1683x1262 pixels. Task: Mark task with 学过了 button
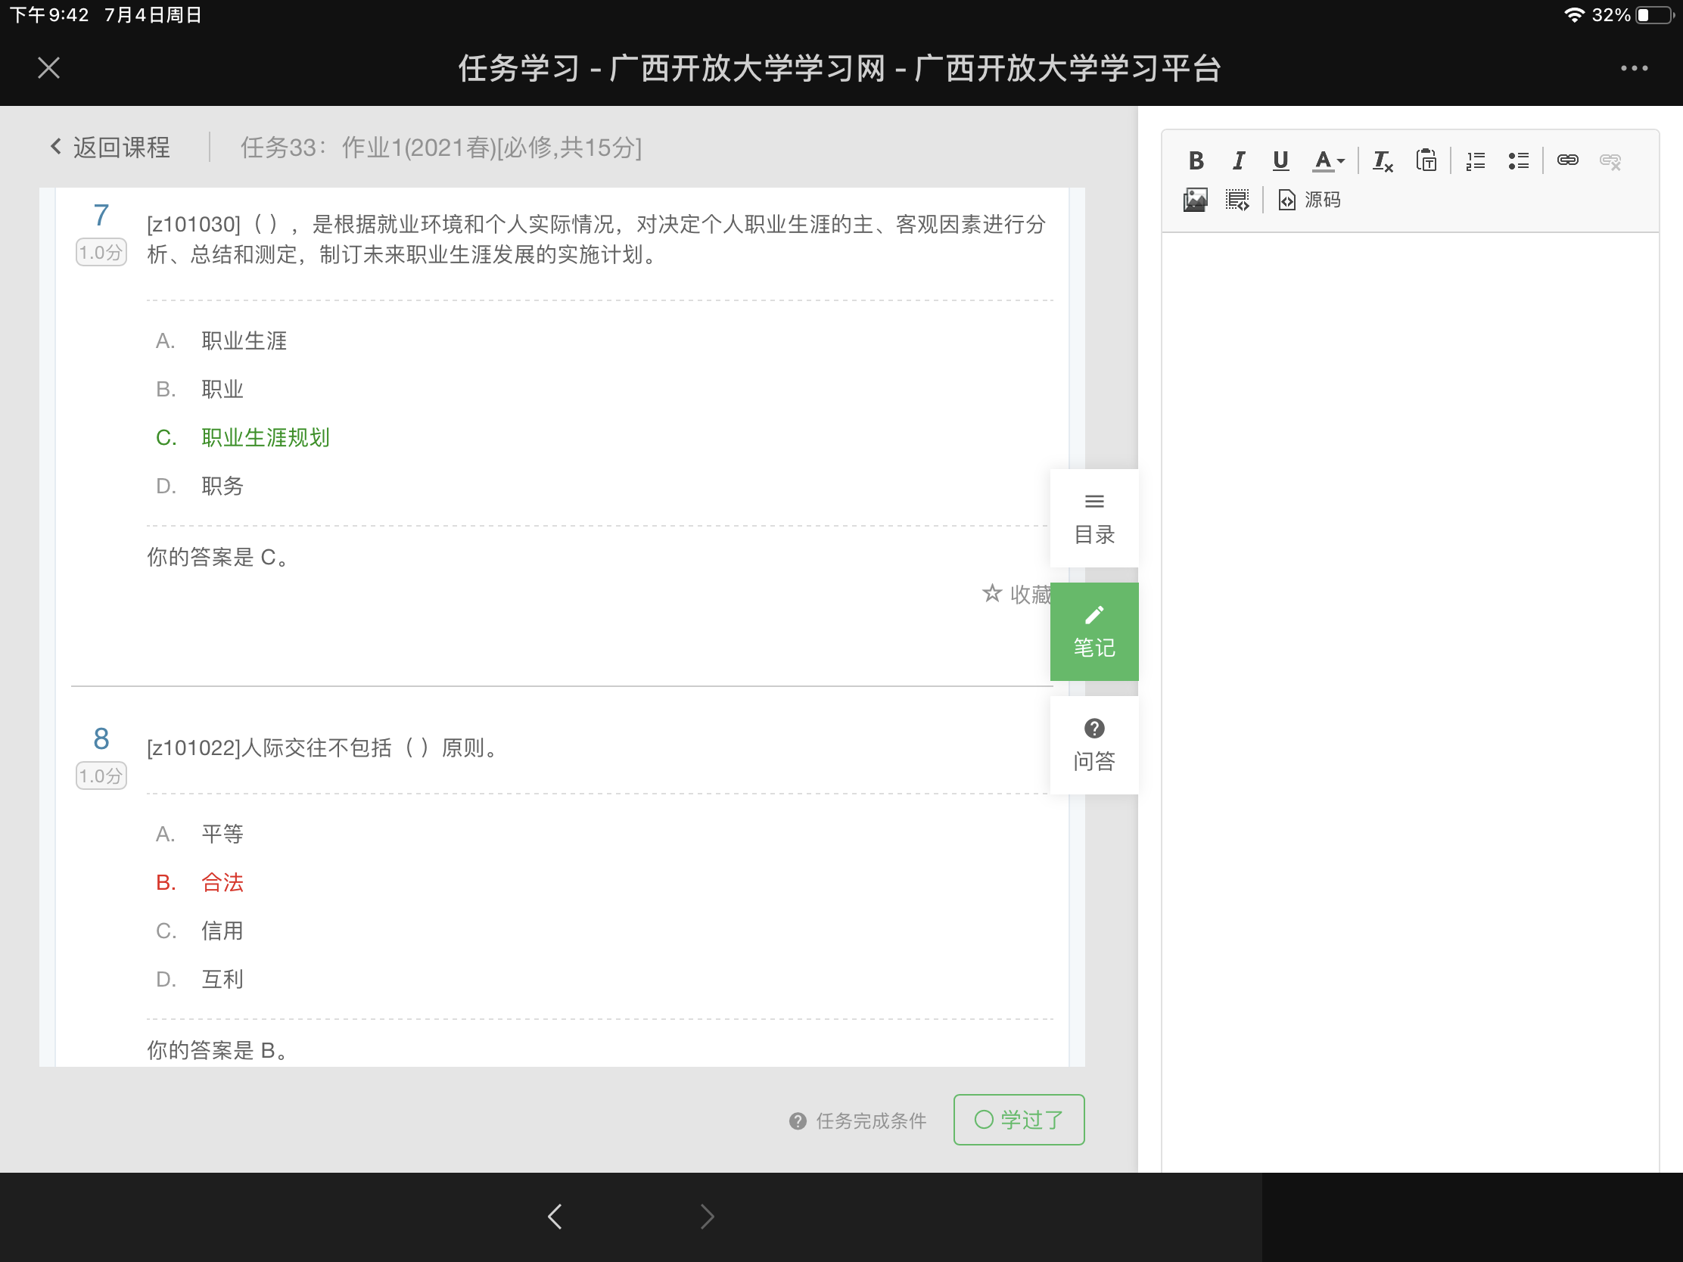(x=1018, y=1119)
